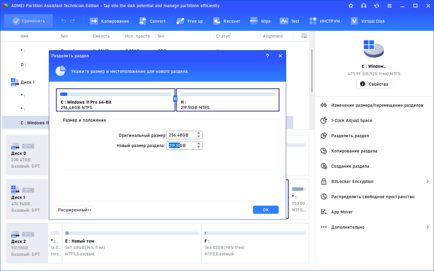Select App Mover in the side panel

click(342, 212)
